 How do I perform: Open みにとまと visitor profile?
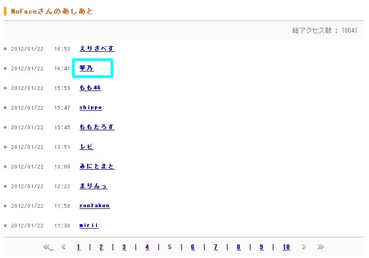96,166
